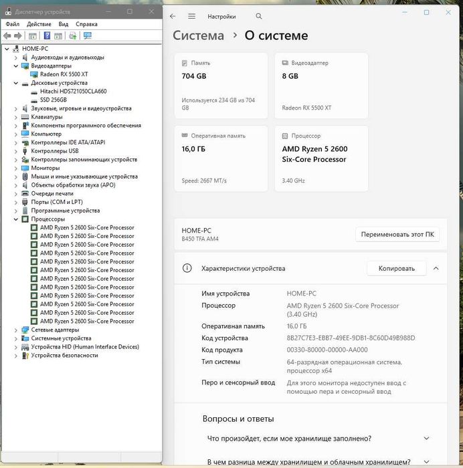This screenshot has height=468, width=463.
Task: Open the Действие menu
Action: pos(39,24)
